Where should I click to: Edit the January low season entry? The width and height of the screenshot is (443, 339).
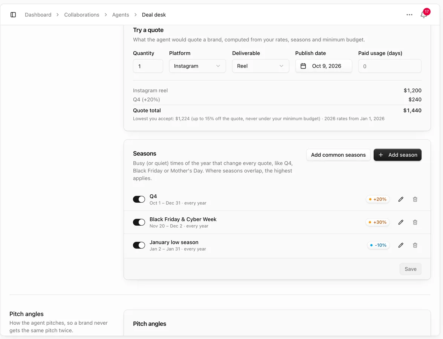401,245
